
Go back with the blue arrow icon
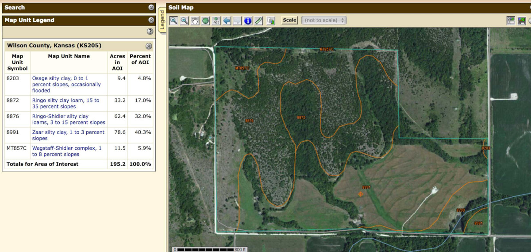(227, 20)
